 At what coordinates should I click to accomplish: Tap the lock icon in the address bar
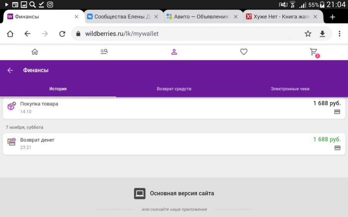click(x=78, y=34)
